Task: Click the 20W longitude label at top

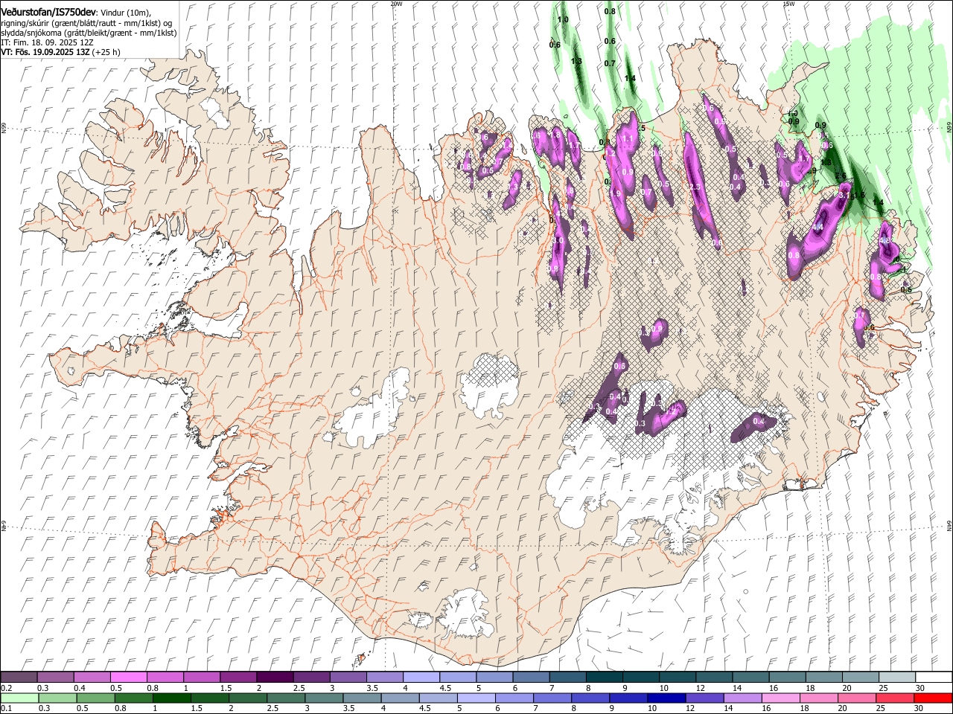Action: (397, 4)
